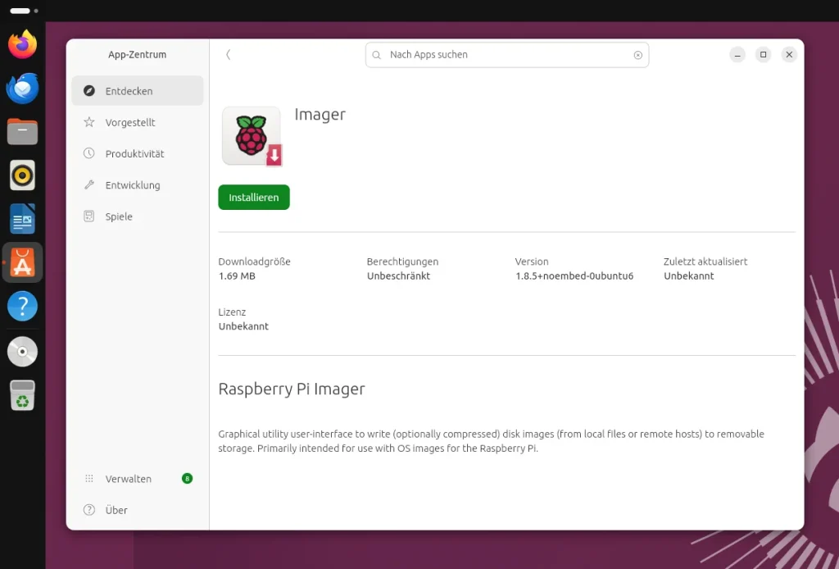The image size is (839, 569).
Task: Click the Spiele gamepad icon
Action: (89, 216)
